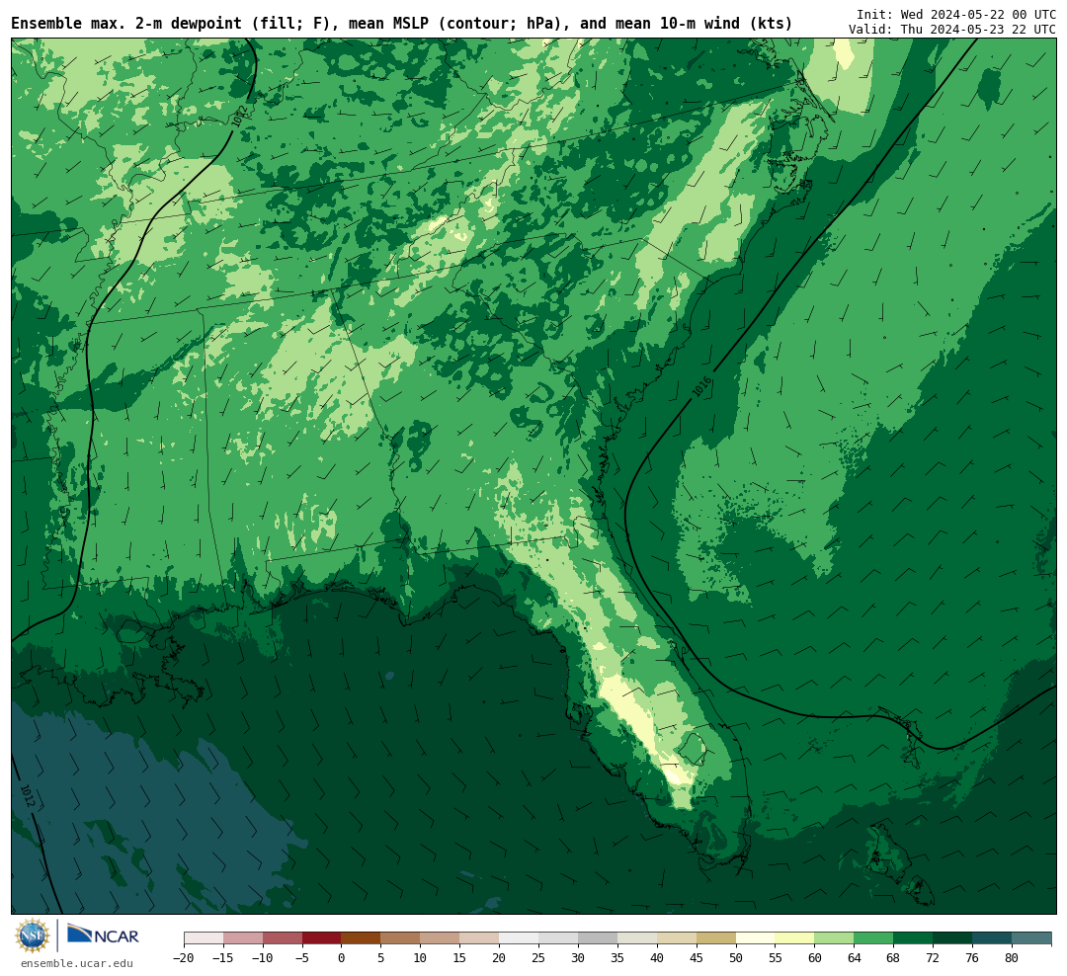
Task: Pick the green swatch between 64 and 68
Action: tap(874, 938)
